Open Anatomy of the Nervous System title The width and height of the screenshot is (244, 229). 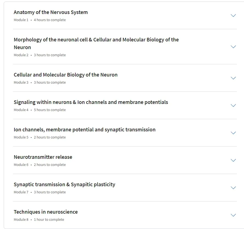(x=51, y=12)
